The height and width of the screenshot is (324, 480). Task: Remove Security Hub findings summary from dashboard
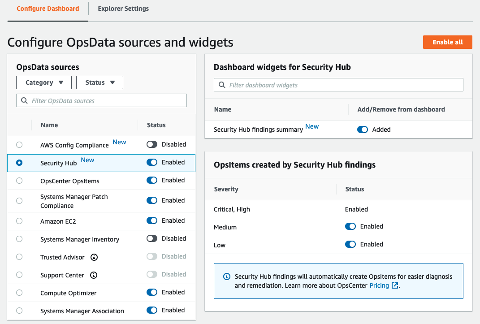coord(363,129)
